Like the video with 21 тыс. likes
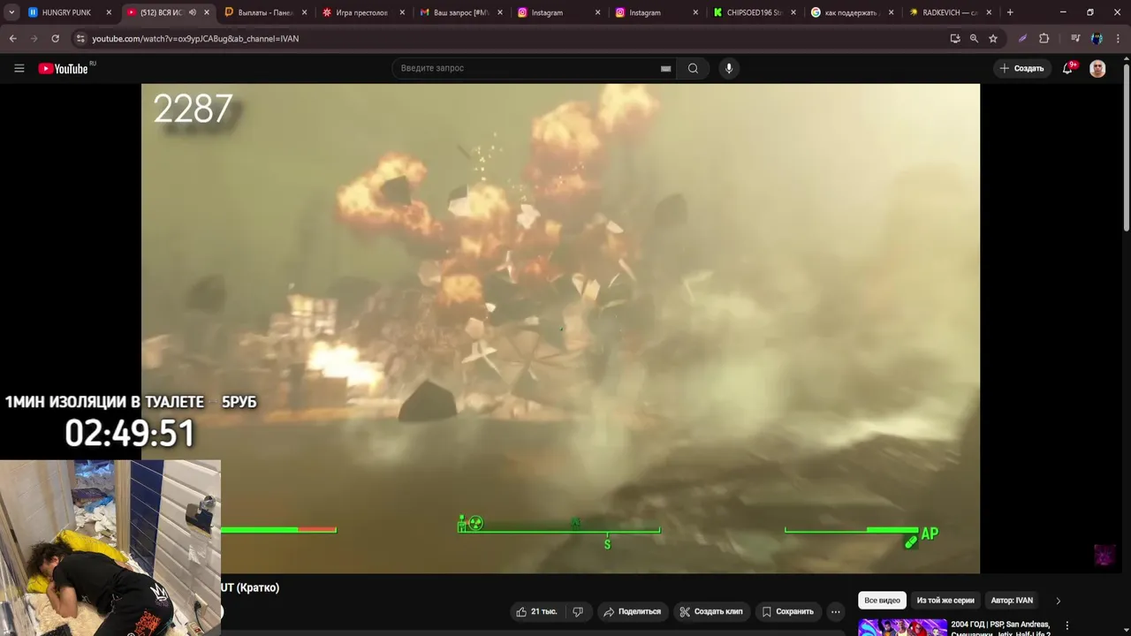Image resolution: width=1131 pixels, height=636 pixels. 536,611
